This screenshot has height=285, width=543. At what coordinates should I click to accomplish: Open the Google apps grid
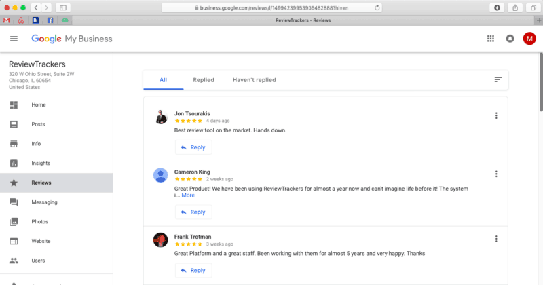(491, 39)
